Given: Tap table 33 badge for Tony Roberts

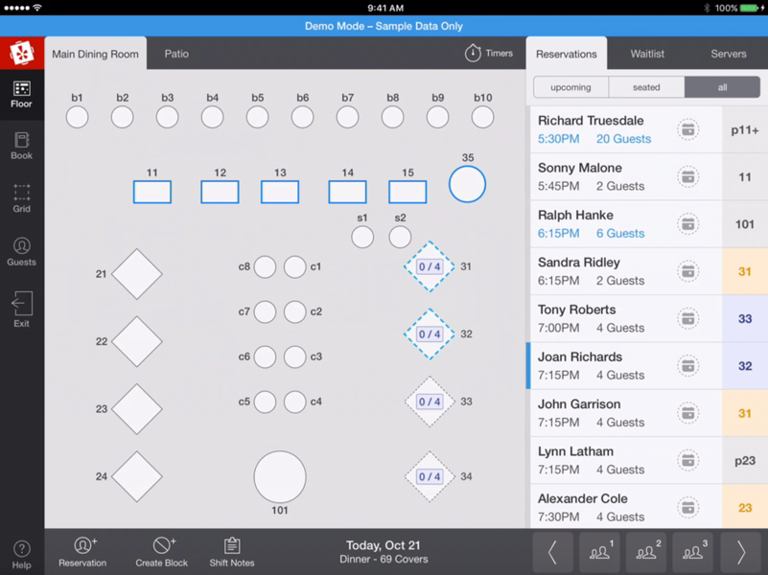Looking at the screenshot, I should point(745,318).
